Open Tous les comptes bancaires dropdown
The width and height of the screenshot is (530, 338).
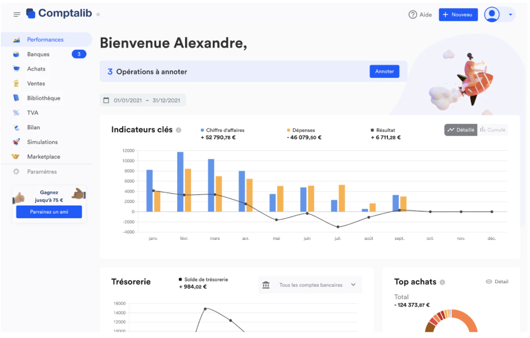click(x=310, y=285)
